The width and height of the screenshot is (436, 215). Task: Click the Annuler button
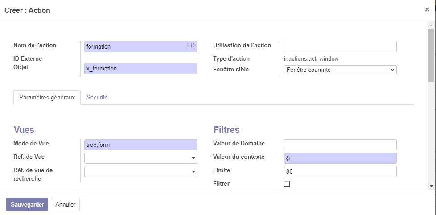(65, 205)
